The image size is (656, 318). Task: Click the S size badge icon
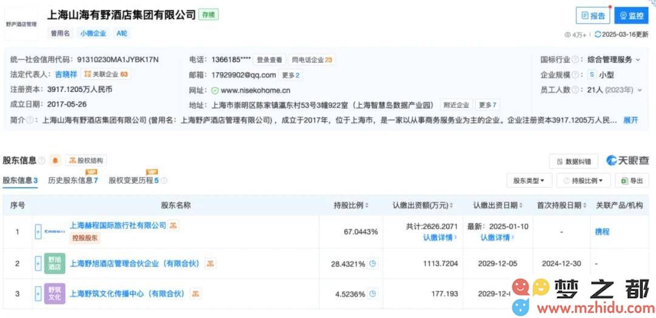pos(591,75)
